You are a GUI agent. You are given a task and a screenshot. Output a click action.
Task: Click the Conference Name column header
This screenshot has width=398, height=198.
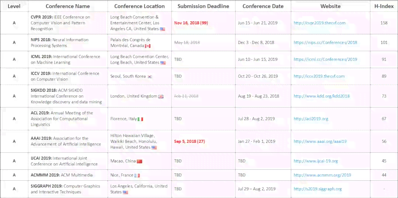coord(68,6)
